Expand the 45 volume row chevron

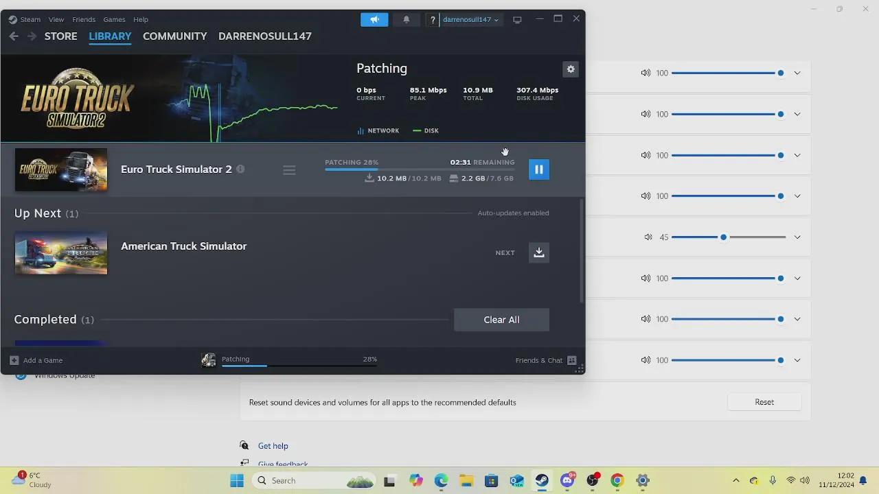pyautogui.click(x=797, y=237)
